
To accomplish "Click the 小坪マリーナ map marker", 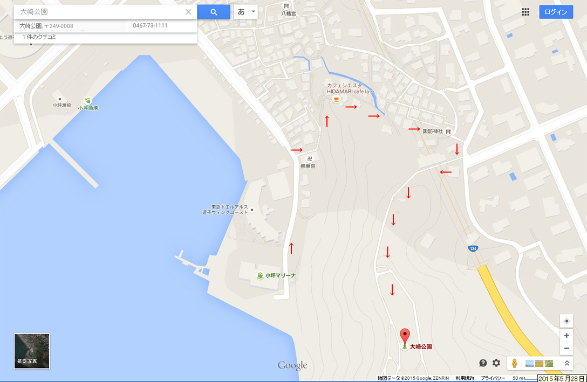I will [260, 276].
